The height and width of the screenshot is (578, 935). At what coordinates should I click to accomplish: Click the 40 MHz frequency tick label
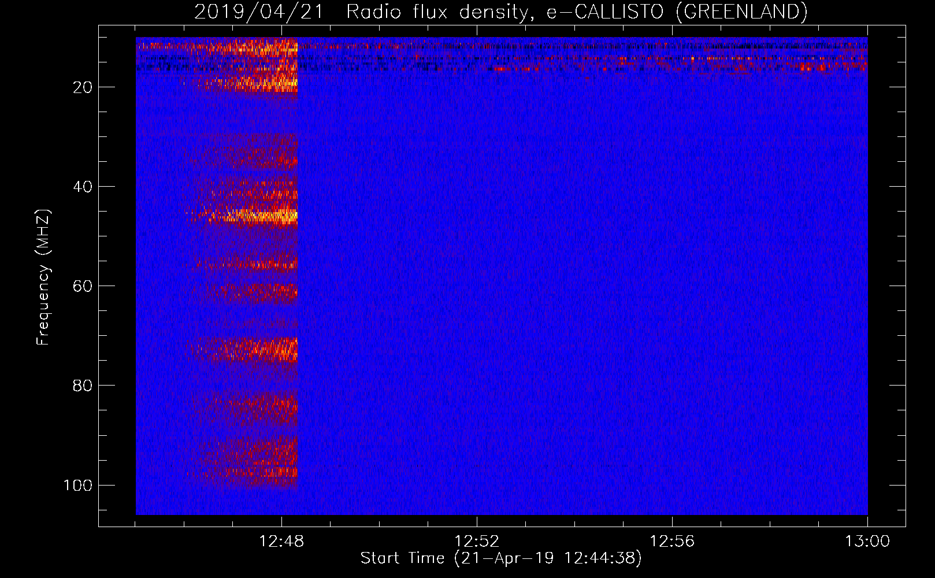coord(83,187)
